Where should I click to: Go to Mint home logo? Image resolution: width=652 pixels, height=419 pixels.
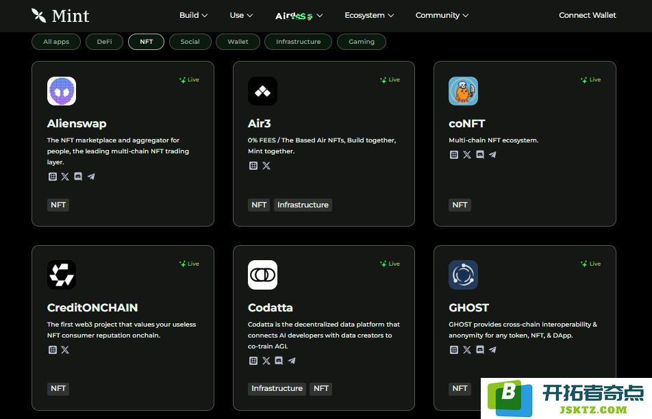tap(60, 15)
